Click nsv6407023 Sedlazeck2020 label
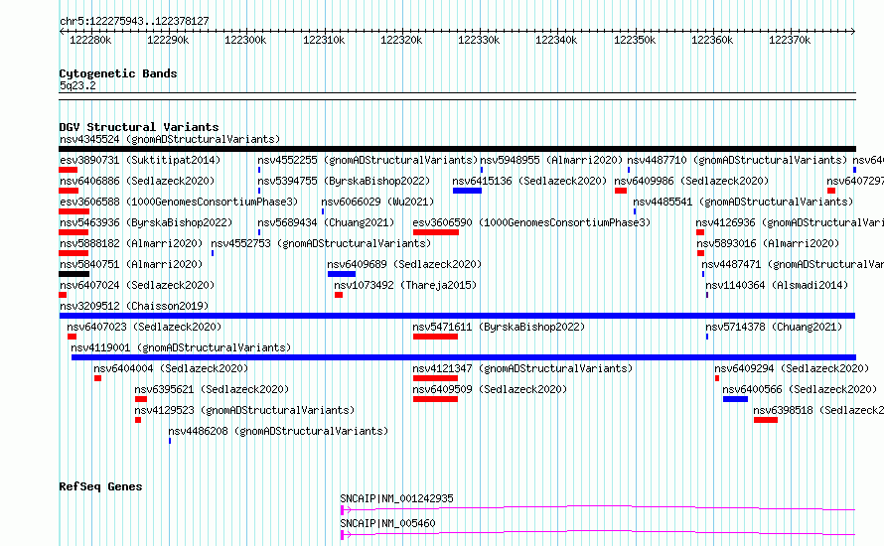Image resolution: width=884 pixels, height=546 pixels. (x=144, y=327)
